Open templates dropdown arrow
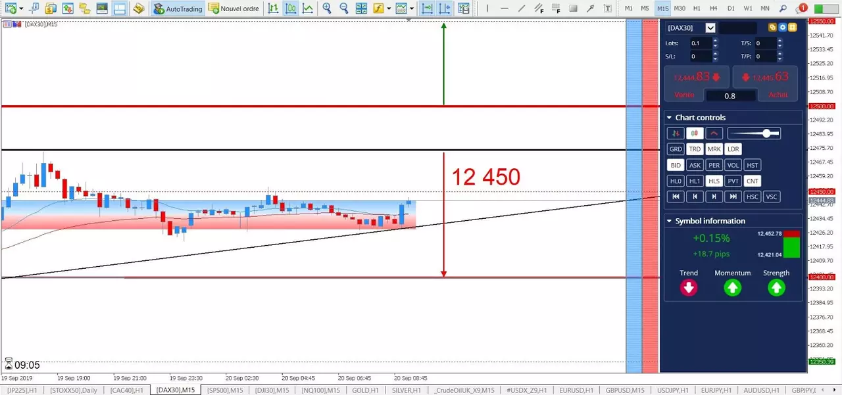 (x=412, y=9)
